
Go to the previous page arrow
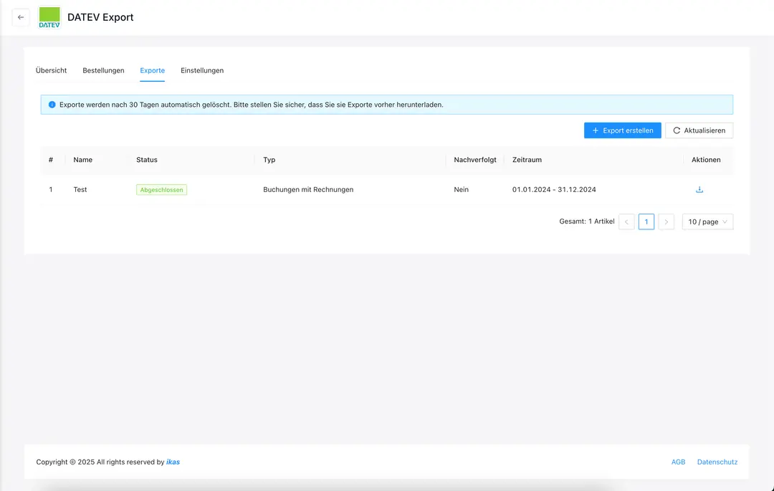pyautogui.click(x=626, y=222)
